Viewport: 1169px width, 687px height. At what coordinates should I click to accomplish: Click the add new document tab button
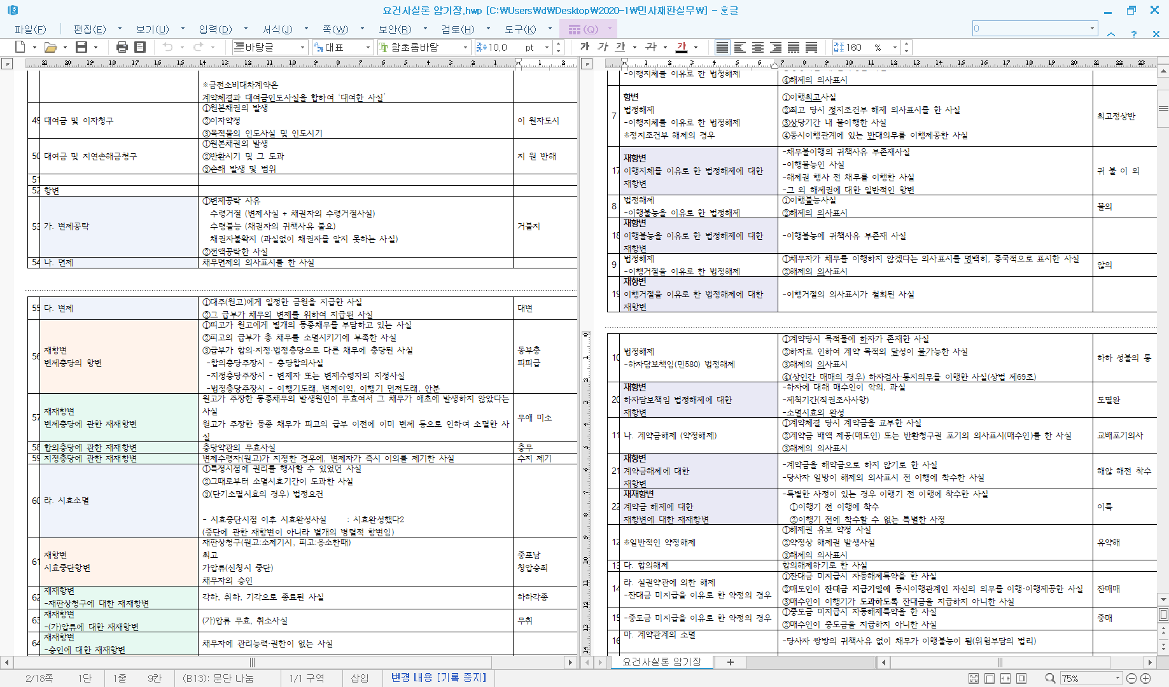(730, 662)
